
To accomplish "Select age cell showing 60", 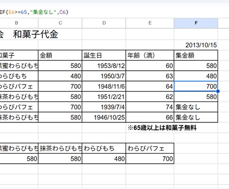I will (150, 66).
